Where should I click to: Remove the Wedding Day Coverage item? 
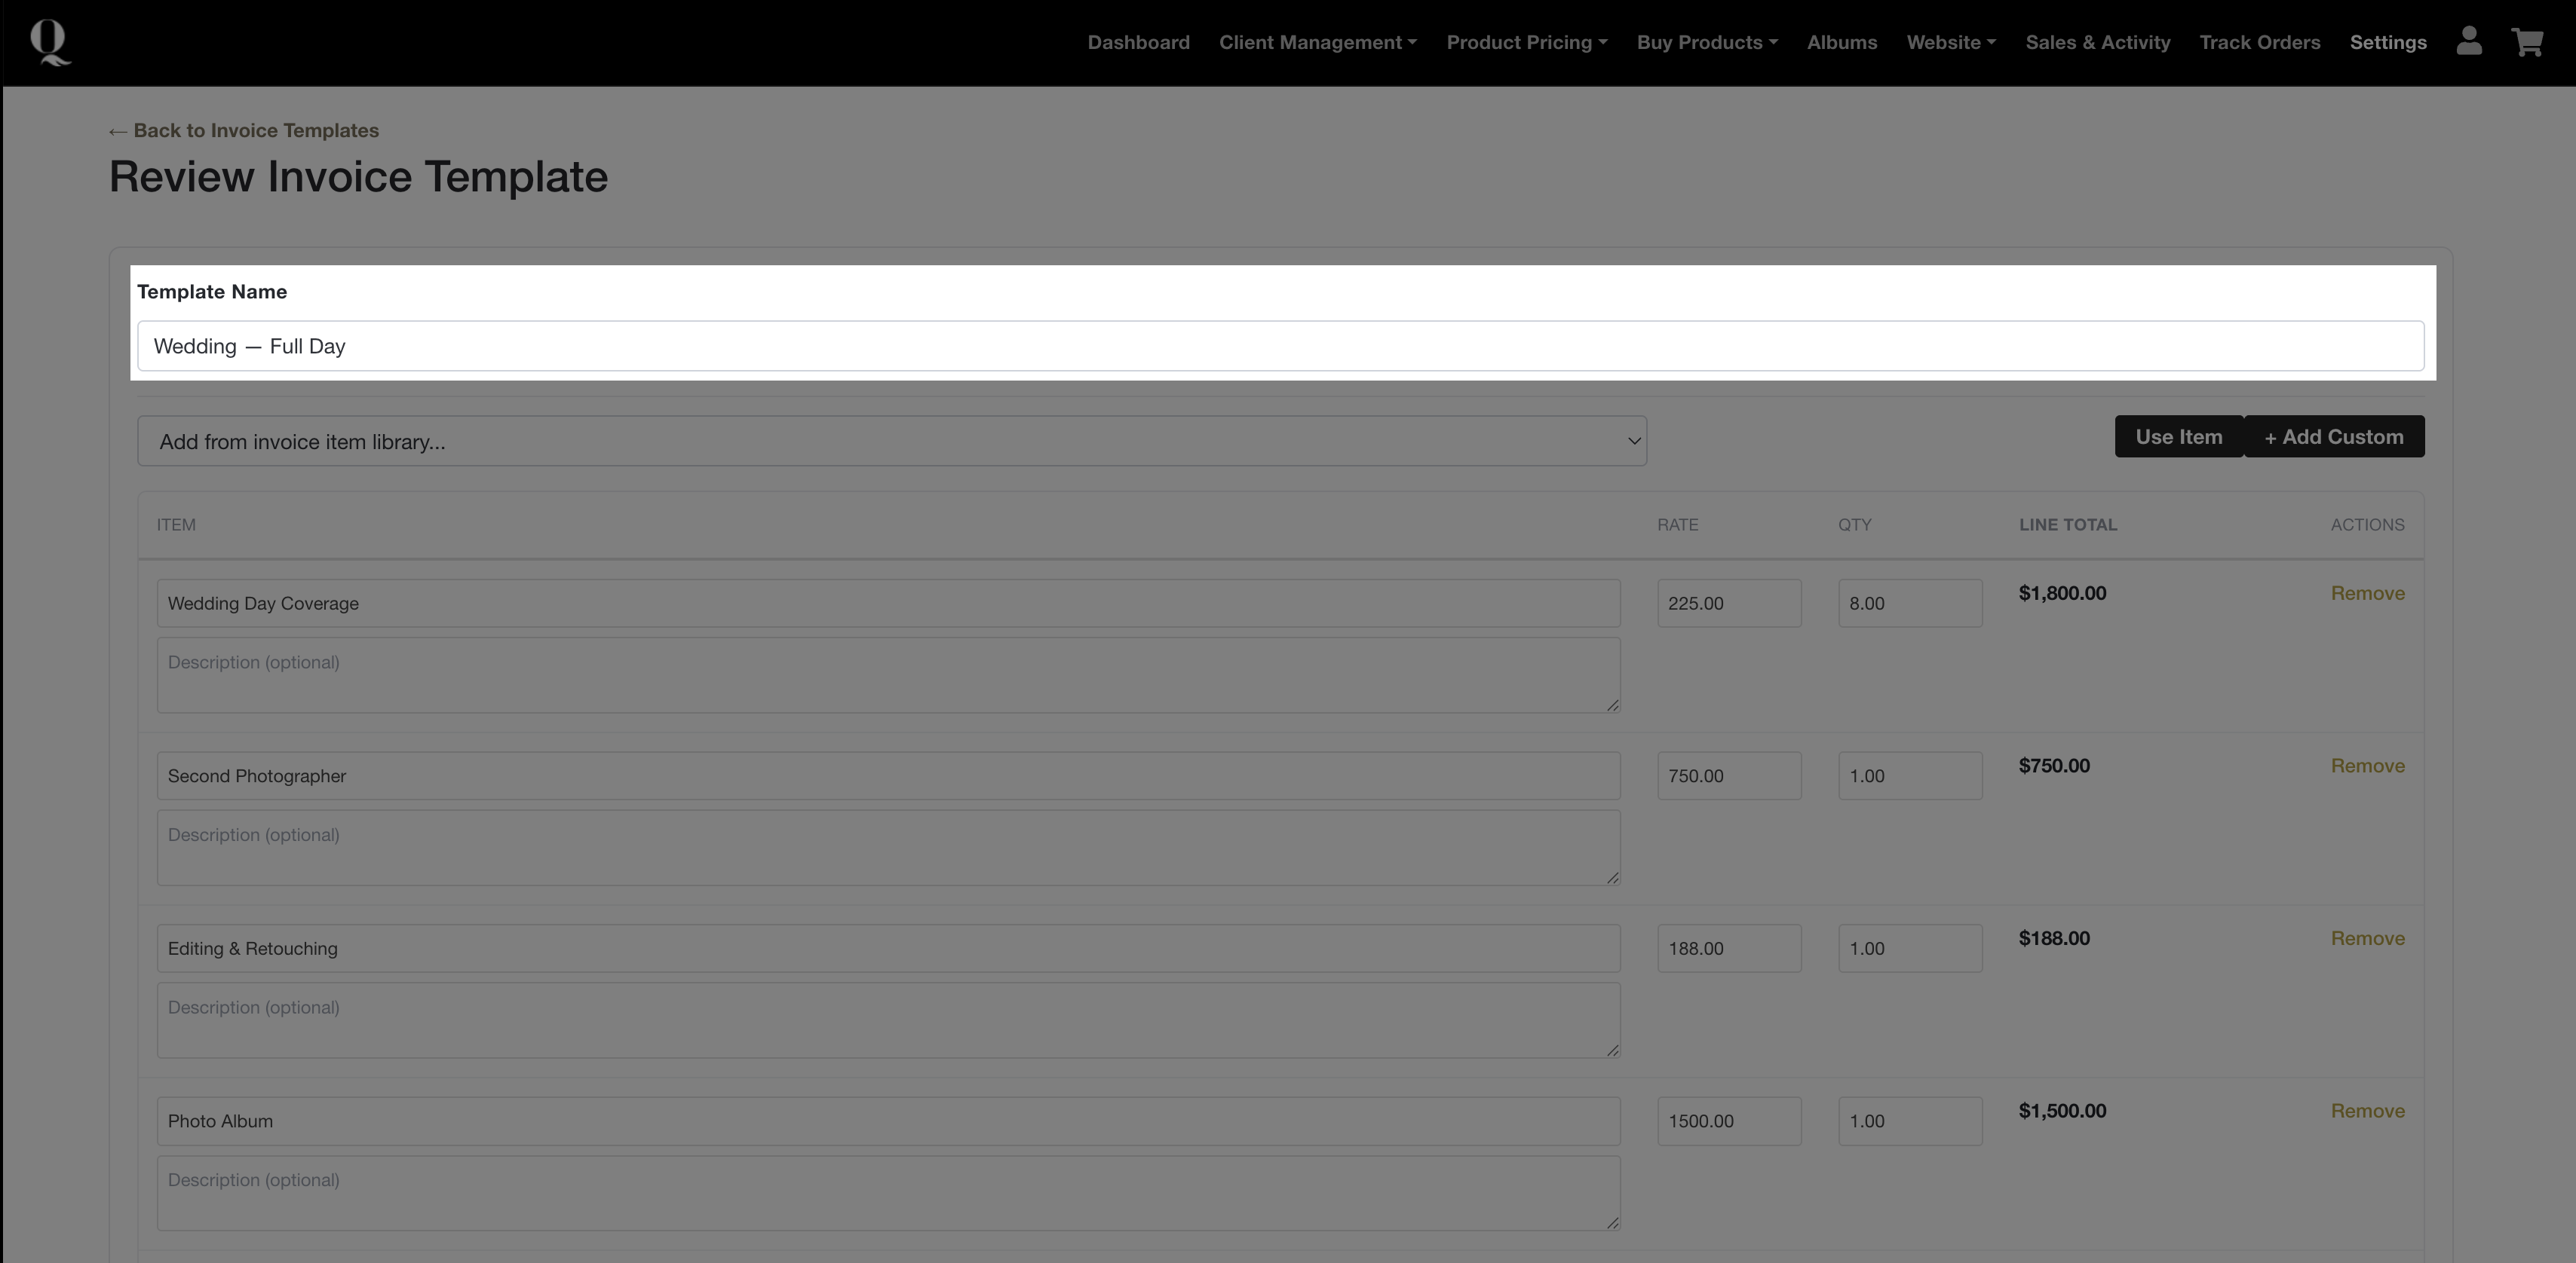[x=2366, y=594]
